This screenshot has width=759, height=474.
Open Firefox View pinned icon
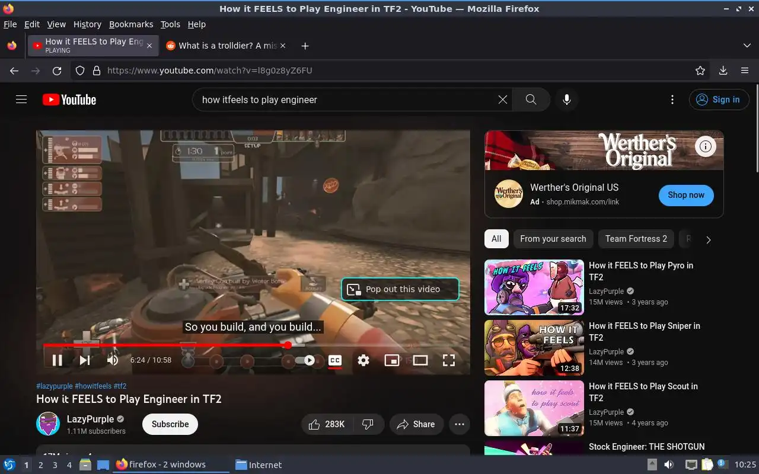pyautogui.click(x=12, y=46)
